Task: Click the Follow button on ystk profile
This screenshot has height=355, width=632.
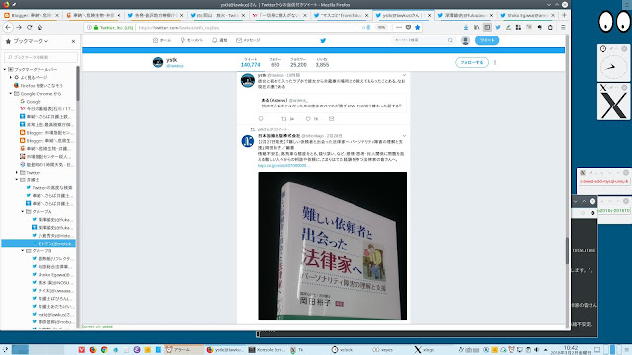Action: point(472,63)
